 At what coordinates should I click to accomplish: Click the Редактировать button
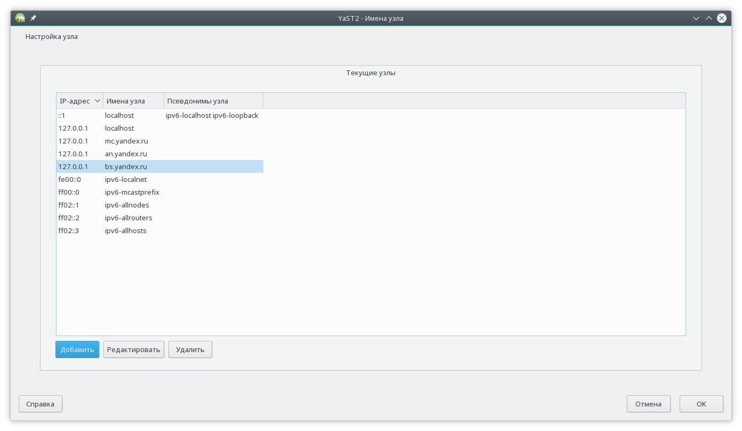click(134, 349)
